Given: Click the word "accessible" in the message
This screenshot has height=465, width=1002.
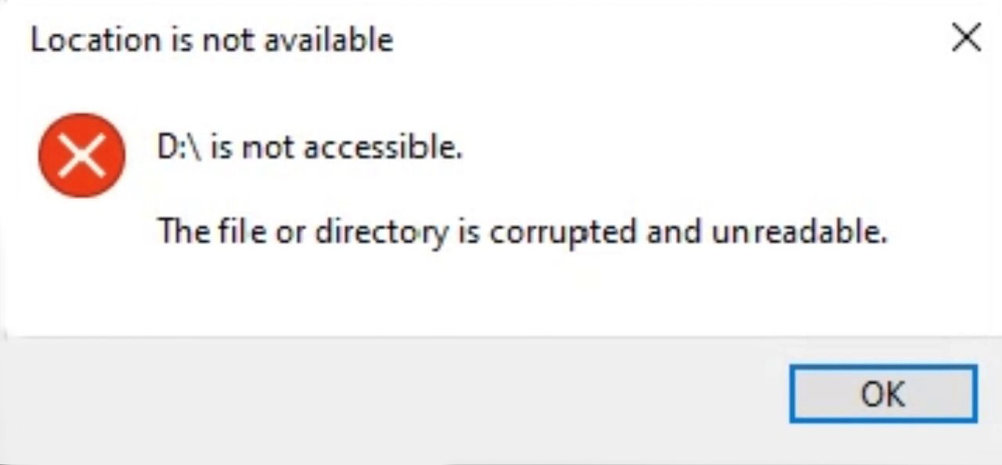Looking at the screenshot, I should 381,147.
